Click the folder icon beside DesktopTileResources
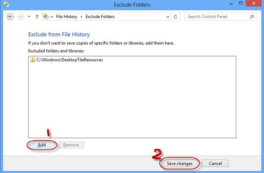Screen dimensions: 264x173 point(33,60)
